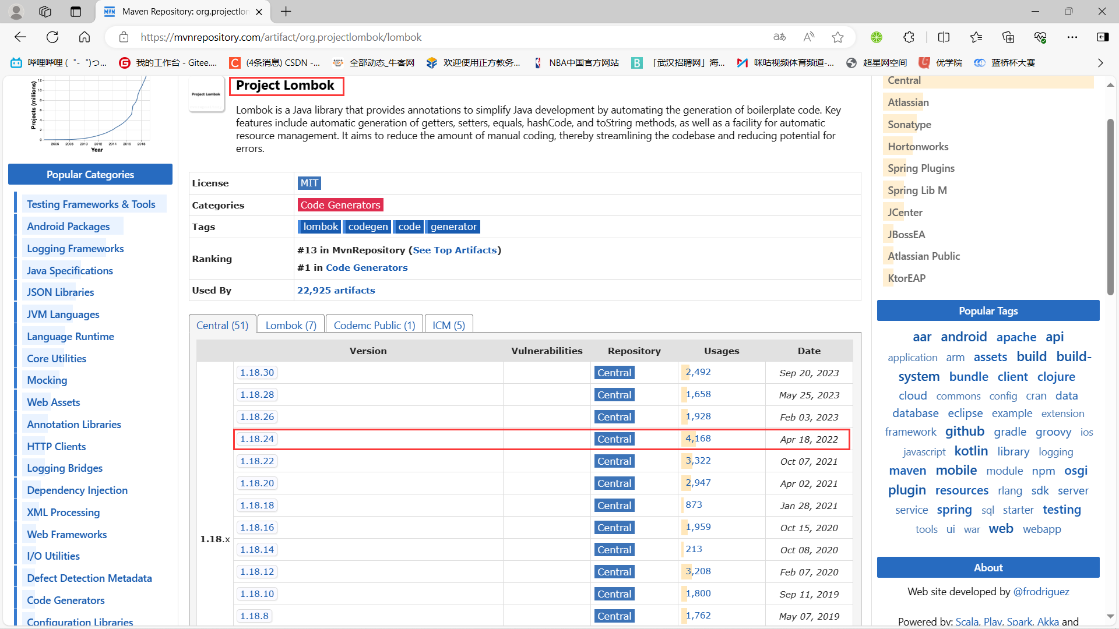This screenshot has width=1119, height=629.
Task: Open the favorites list icon
Action: [976, 37]
